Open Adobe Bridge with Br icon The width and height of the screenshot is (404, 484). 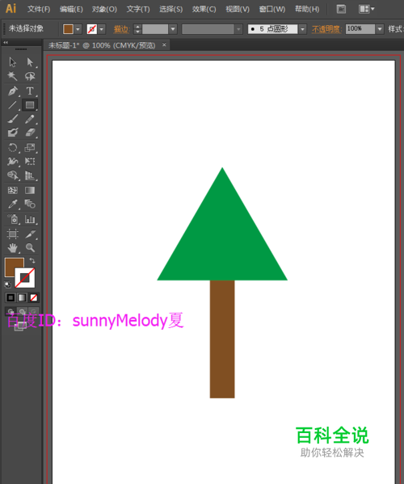(341, 9)
